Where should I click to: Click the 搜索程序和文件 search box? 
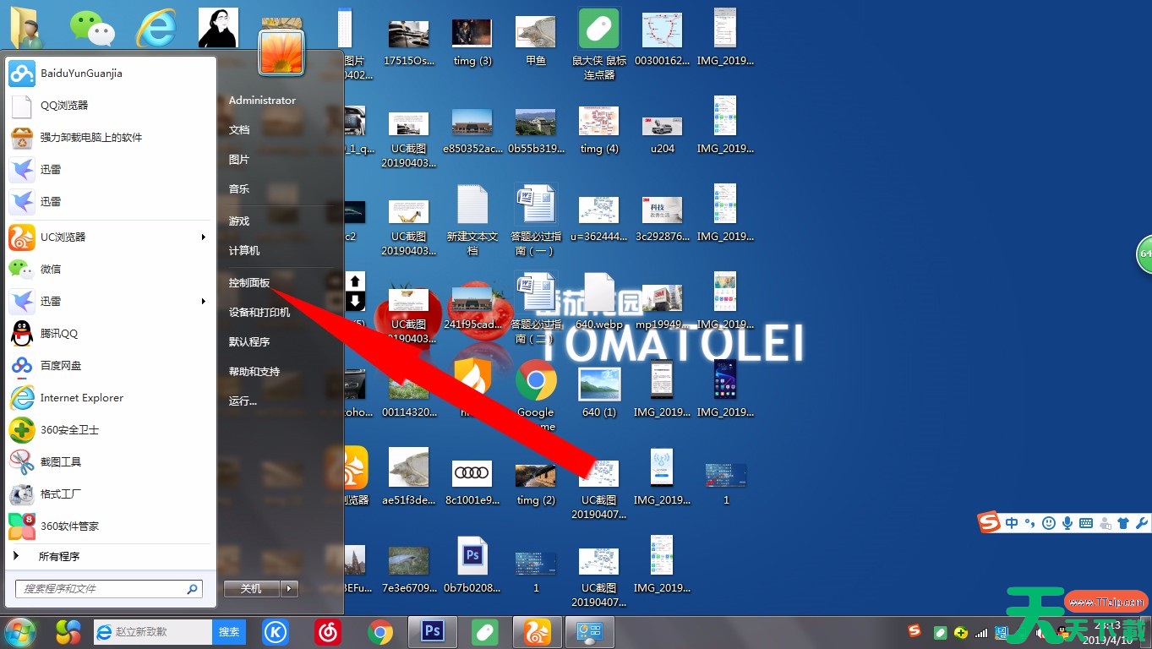tap(101, 588)
